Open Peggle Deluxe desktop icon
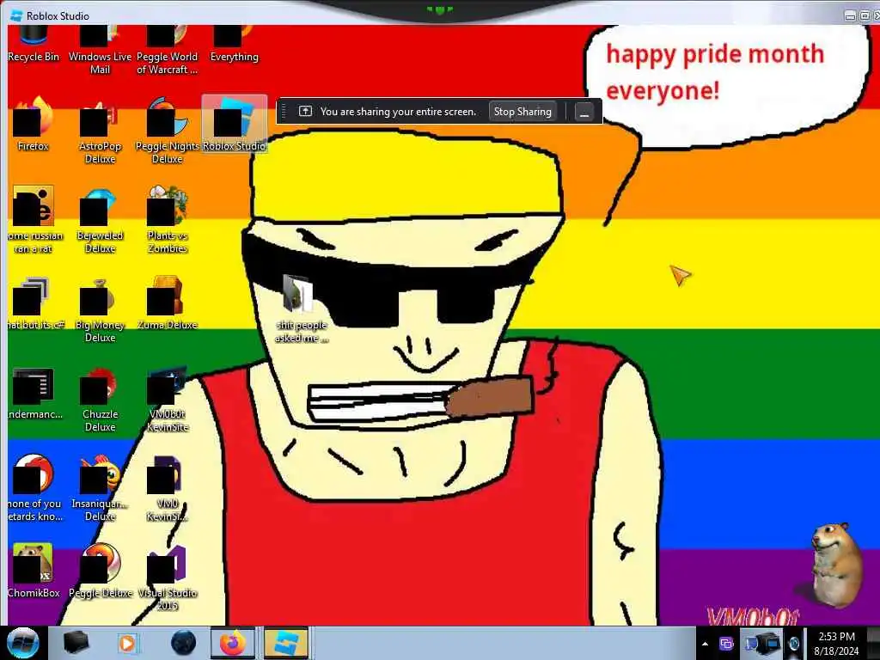The image size is (880, 660). [x=100, y=571]
